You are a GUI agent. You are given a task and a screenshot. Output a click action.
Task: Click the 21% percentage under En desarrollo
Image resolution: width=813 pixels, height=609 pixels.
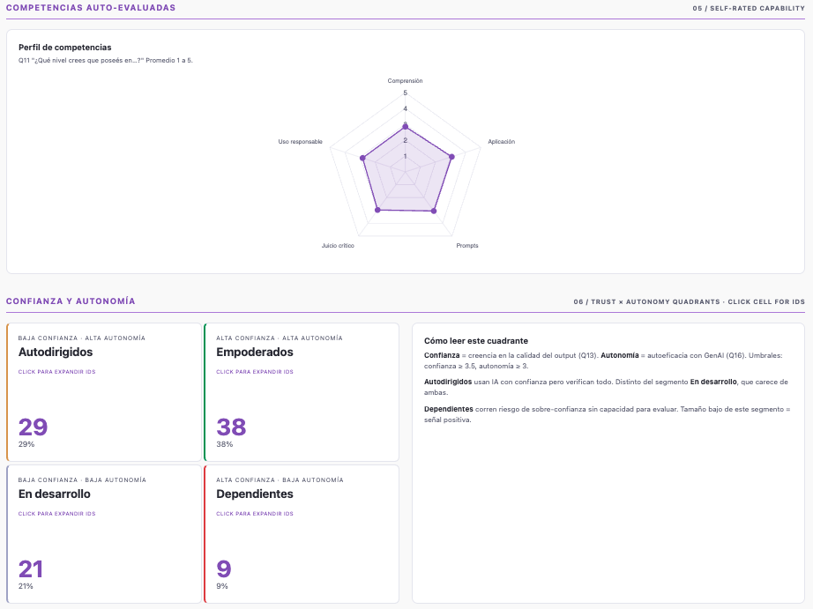point(26,586)
